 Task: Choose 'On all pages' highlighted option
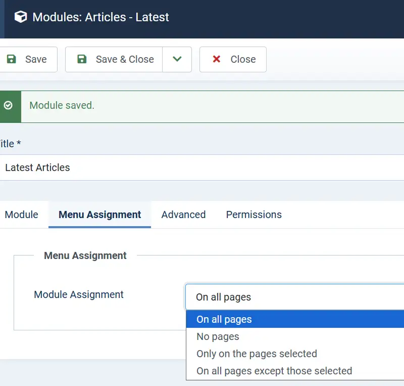295,319
